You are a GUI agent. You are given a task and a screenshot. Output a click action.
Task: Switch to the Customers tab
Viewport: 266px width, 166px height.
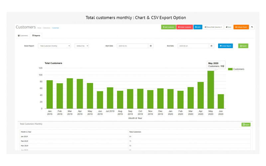tap(23, 35)
